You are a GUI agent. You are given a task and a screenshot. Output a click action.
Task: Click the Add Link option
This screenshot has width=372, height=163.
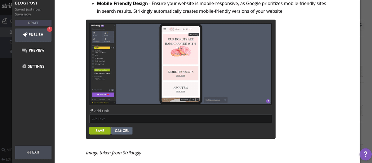click(x=99, y=111)
